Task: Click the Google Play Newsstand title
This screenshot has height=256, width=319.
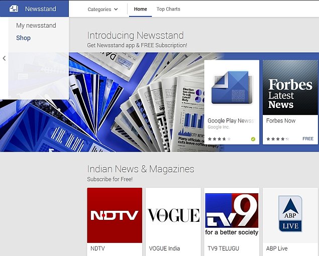Action: coord(231,120)
